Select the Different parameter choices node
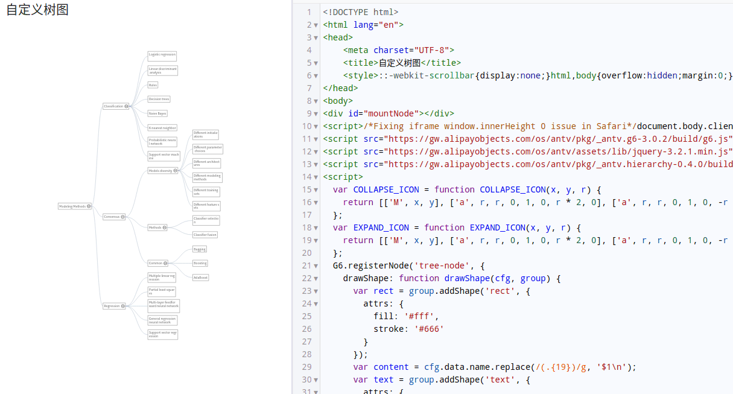This screenshot has width=733, height=394. pos(208,149)
